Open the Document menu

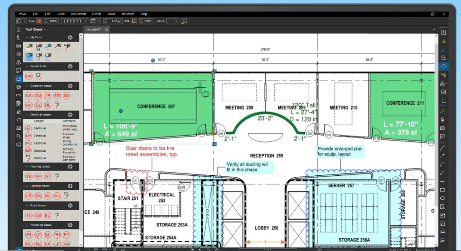(78, 14)
